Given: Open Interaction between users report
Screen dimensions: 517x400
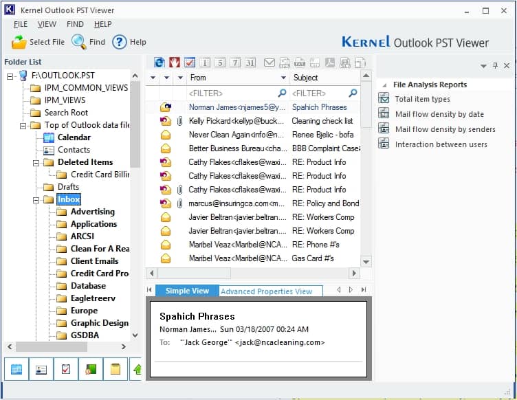Looking at the screenshot, I should point(441,144).
